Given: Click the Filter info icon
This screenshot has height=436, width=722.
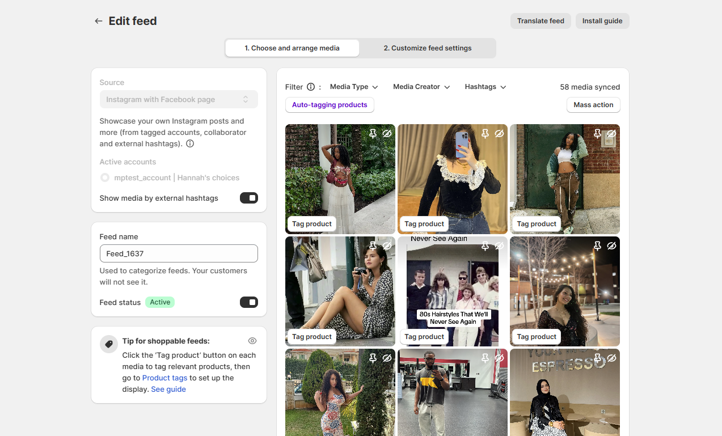Looking at the screenshot, I should point(311,87).
